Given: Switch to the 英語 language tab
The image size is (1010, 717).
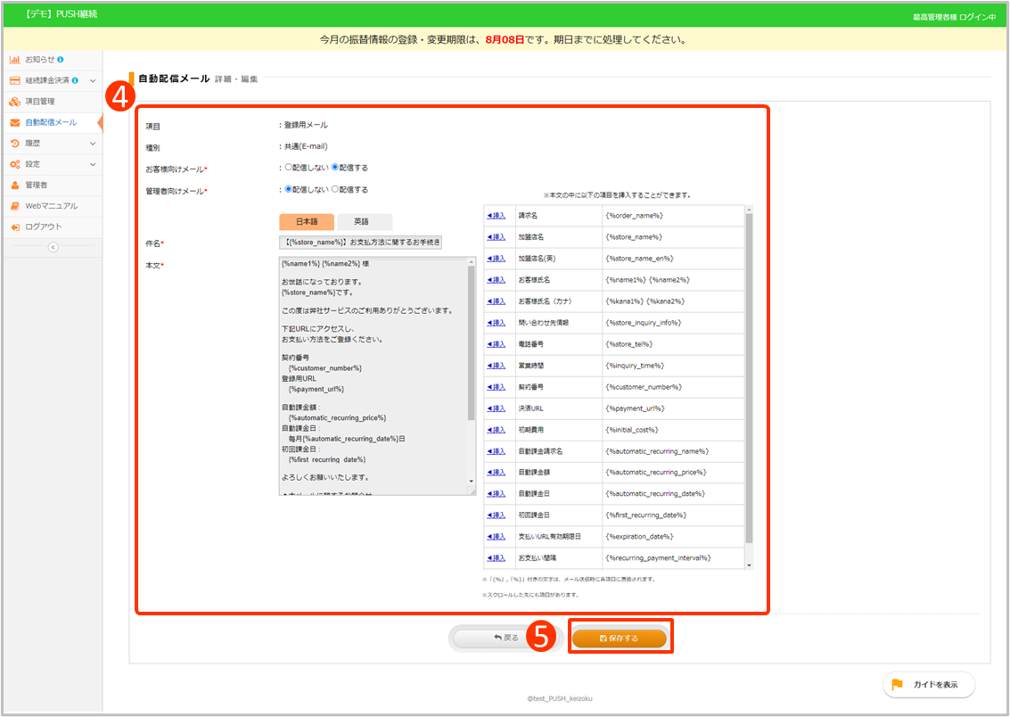Looking at the screenshot, I should click(x=361, y=222).
